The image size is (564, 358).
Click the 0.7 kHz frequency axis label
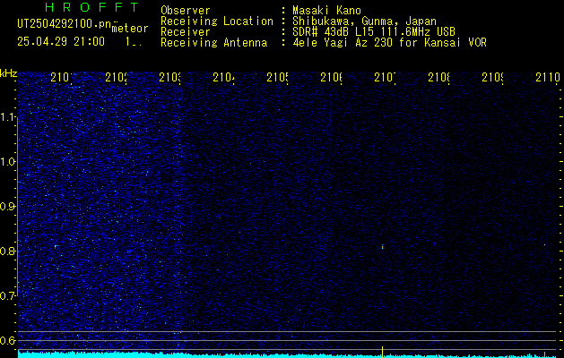click(x=8, y=296)
